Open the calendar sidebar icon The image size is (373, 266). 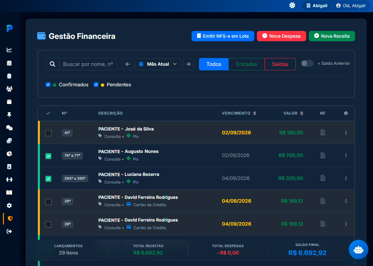pyautogui.click(x=9, y=63)
